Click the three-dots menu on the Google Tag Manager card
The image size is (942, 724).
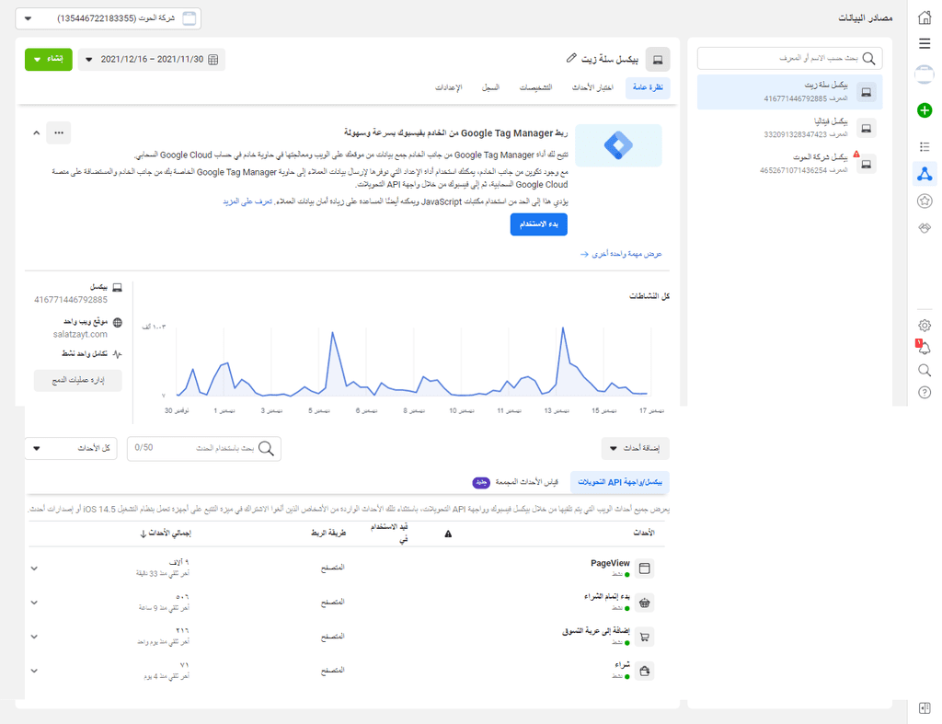(59, 132)
